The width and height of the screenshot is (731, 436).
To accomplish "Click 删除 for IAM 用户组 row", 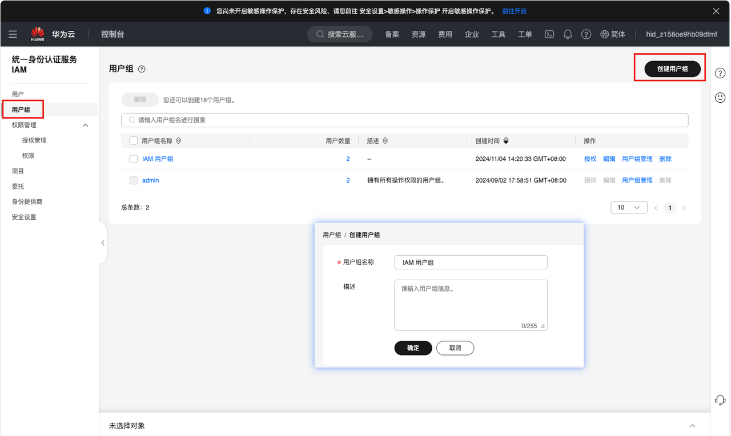I will (665, 159).
